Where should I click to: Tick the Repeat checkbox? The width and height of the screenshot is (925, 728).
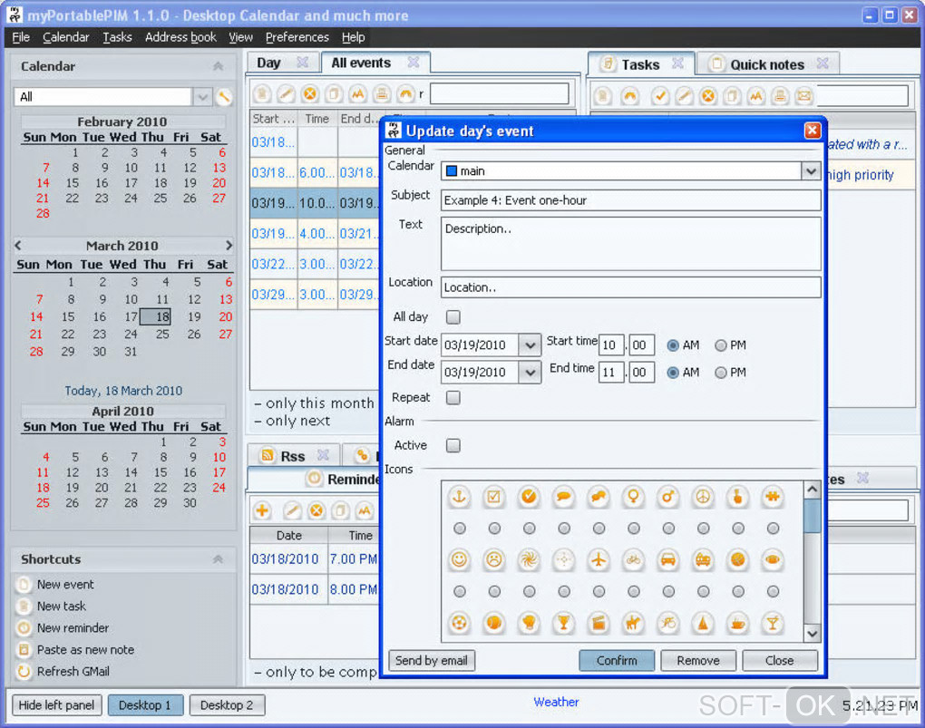tap(453, 398)
